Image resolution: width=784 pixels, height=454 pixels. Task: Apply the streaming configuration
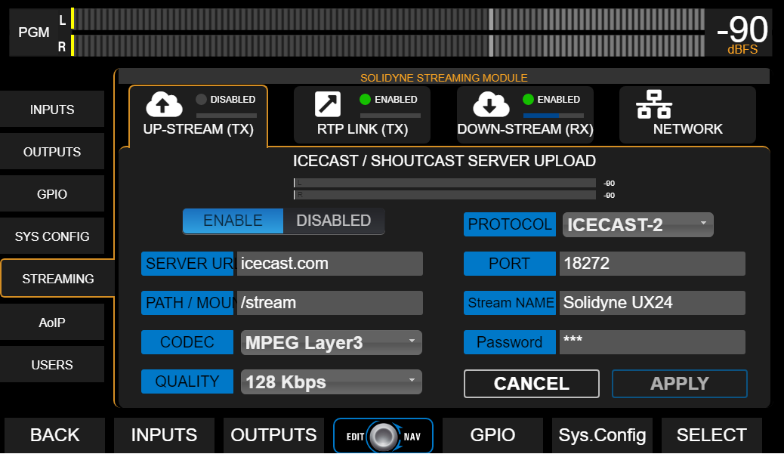pyautogui.click(x=679, y=384)
